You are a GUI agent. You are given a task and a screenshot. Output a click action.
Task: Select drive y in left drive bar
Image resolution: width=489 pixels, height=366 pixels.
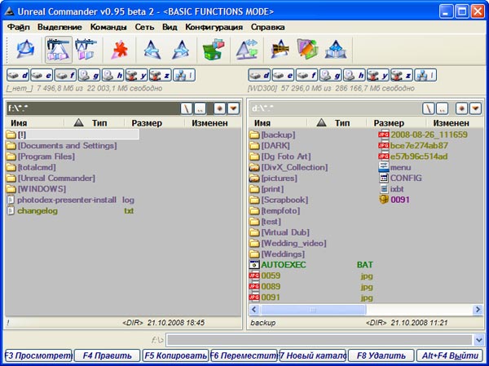137,75
